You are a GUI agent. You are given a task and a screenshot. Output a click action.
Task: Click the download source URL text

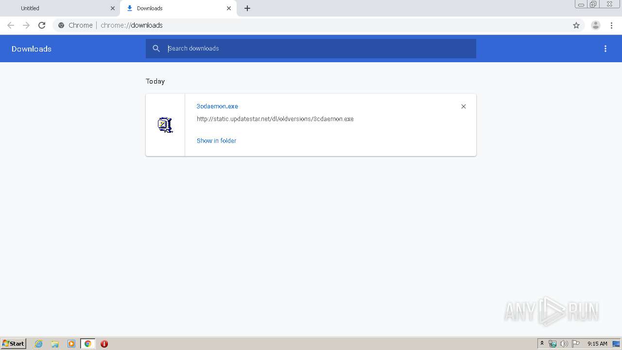coord(275,119)
